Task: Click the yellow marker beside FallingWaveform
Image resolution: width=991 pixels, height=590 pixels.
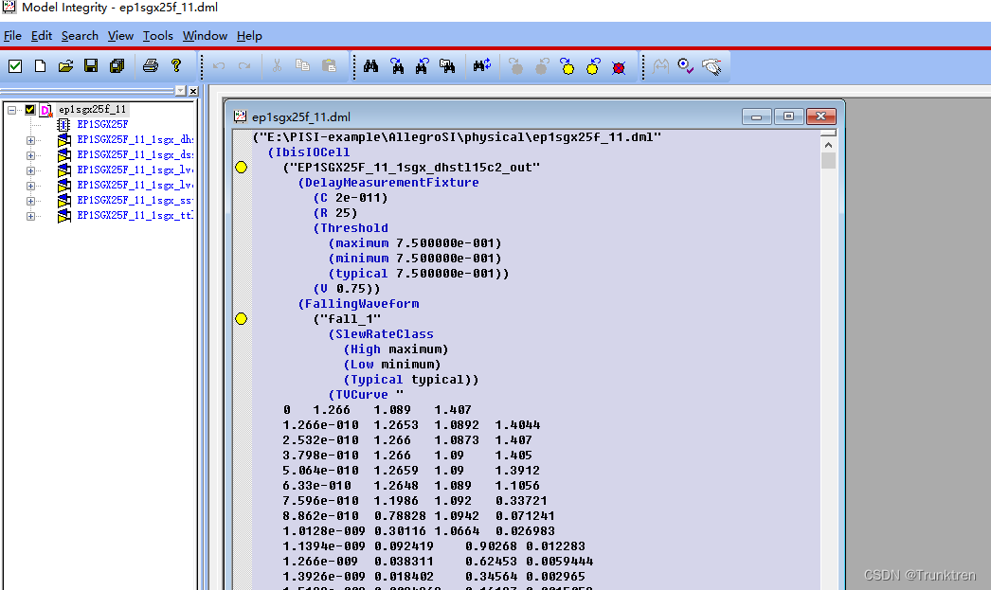Action: click(x=241, y=318)
